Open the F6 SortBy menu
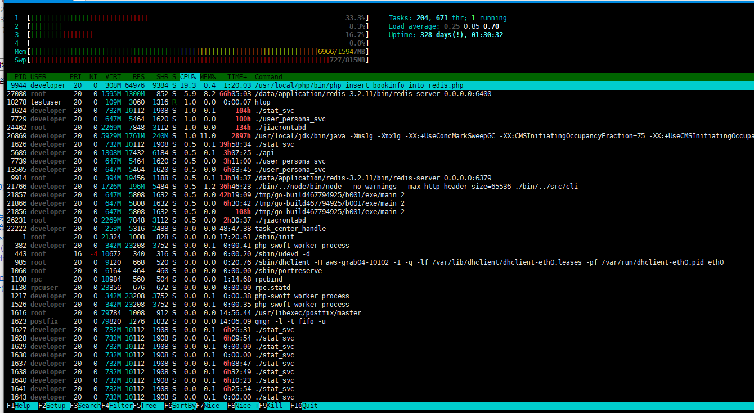 click(x=180, y=406)
